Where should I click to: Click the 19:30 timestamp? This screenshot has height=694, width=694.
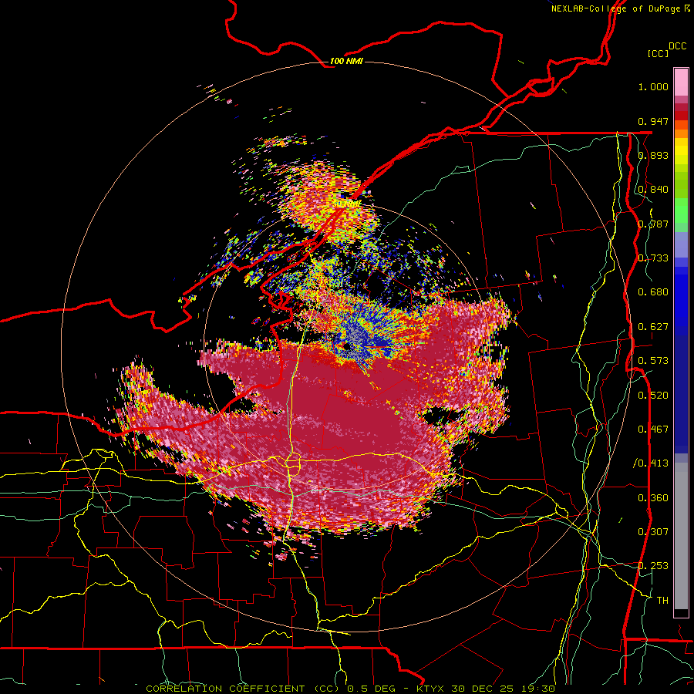(x=537, y=689)
